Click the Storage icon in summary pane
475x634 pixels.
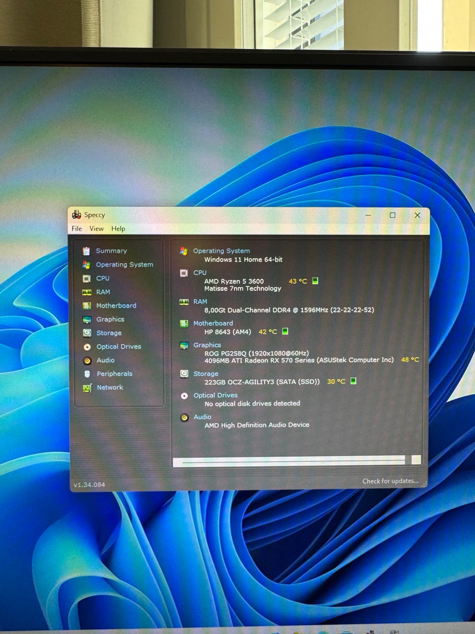pyautogui.click(x=184, y=374)
